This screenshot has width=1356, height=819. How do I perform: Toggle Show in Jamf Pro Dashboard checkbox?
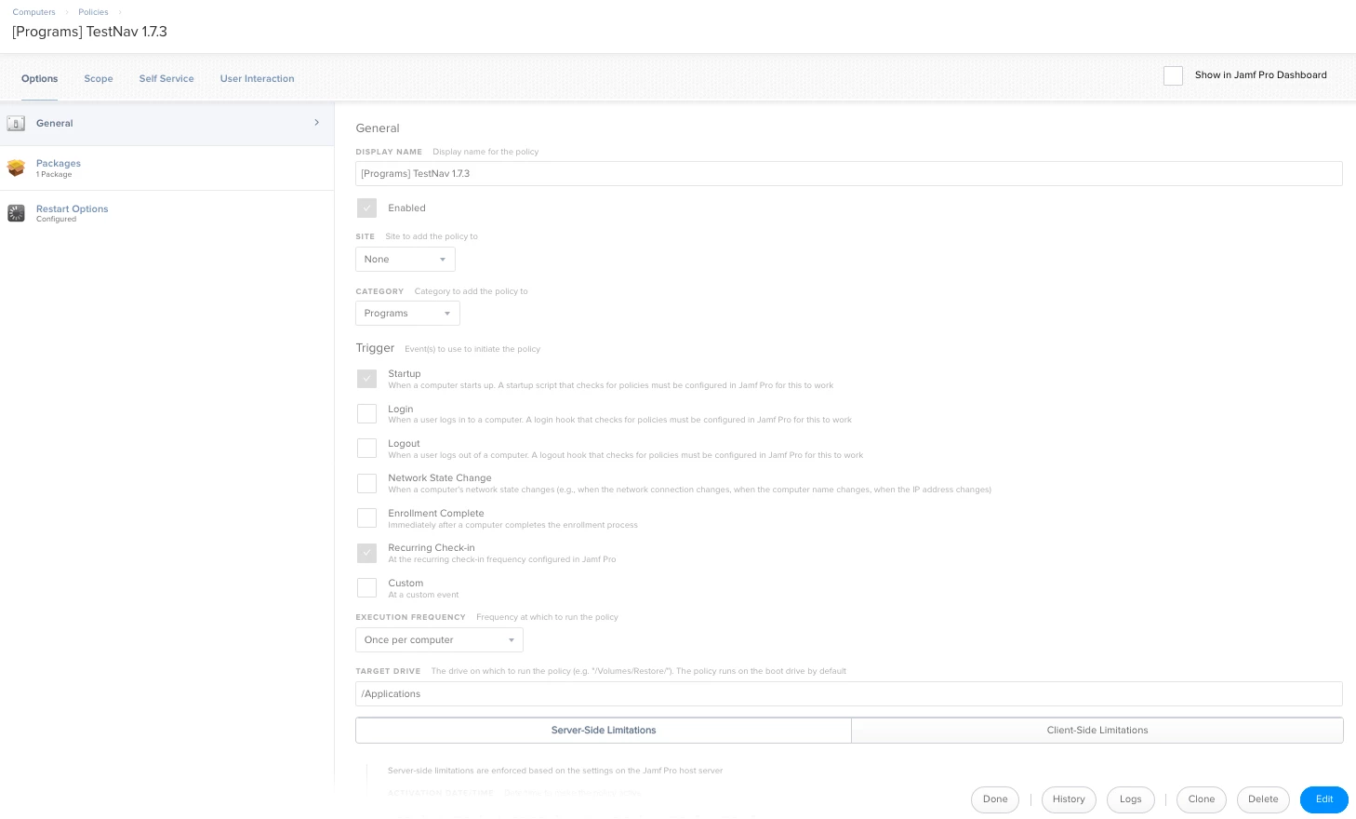(1173, 75)
